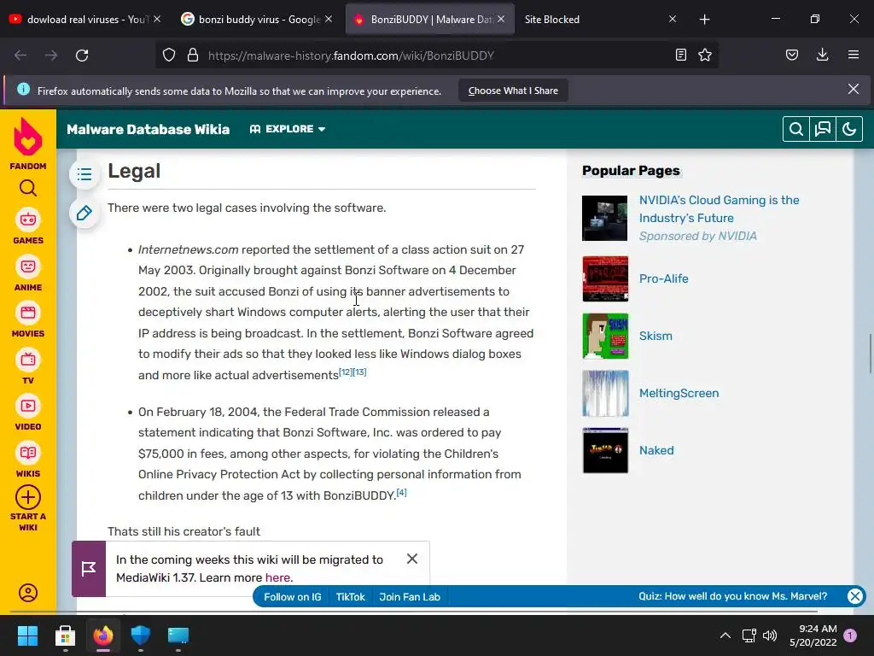The width and height of the screenshot is (874, 656).
Task: Close the Site Blocked tab
Action: [673, 20]
